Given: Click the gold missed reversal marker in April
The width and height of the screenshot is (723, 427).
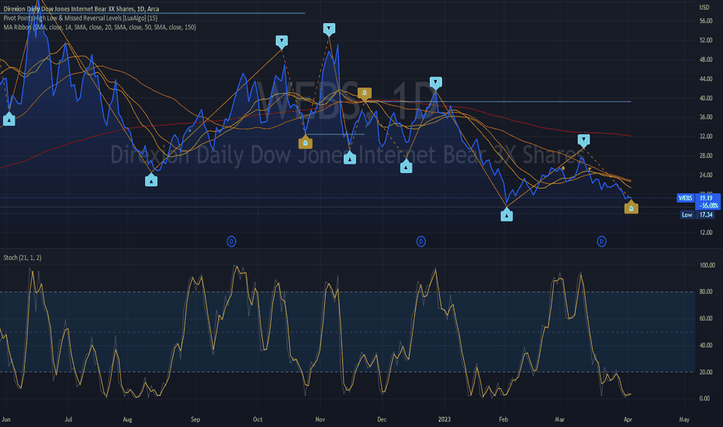Looking at the screenshot, I should pyautogui.click(x=631, y=208).
